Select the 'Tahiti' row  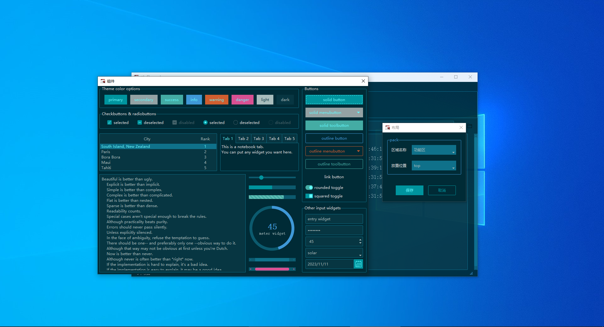click(x=158, y=168)
